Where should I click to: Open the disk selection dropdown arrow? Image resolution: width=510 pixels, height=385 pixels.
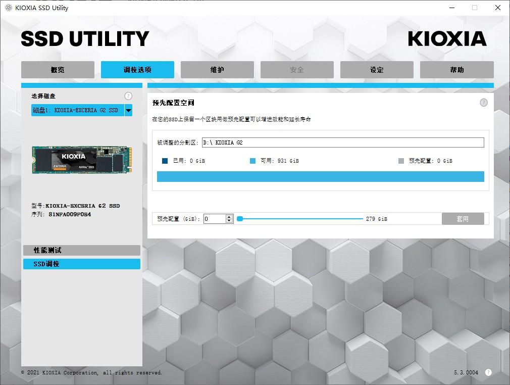pos(128,110)
